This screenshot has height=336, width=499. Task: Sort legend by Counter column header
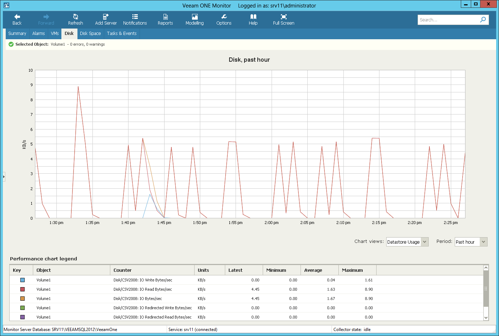click(x=152, y=270)
